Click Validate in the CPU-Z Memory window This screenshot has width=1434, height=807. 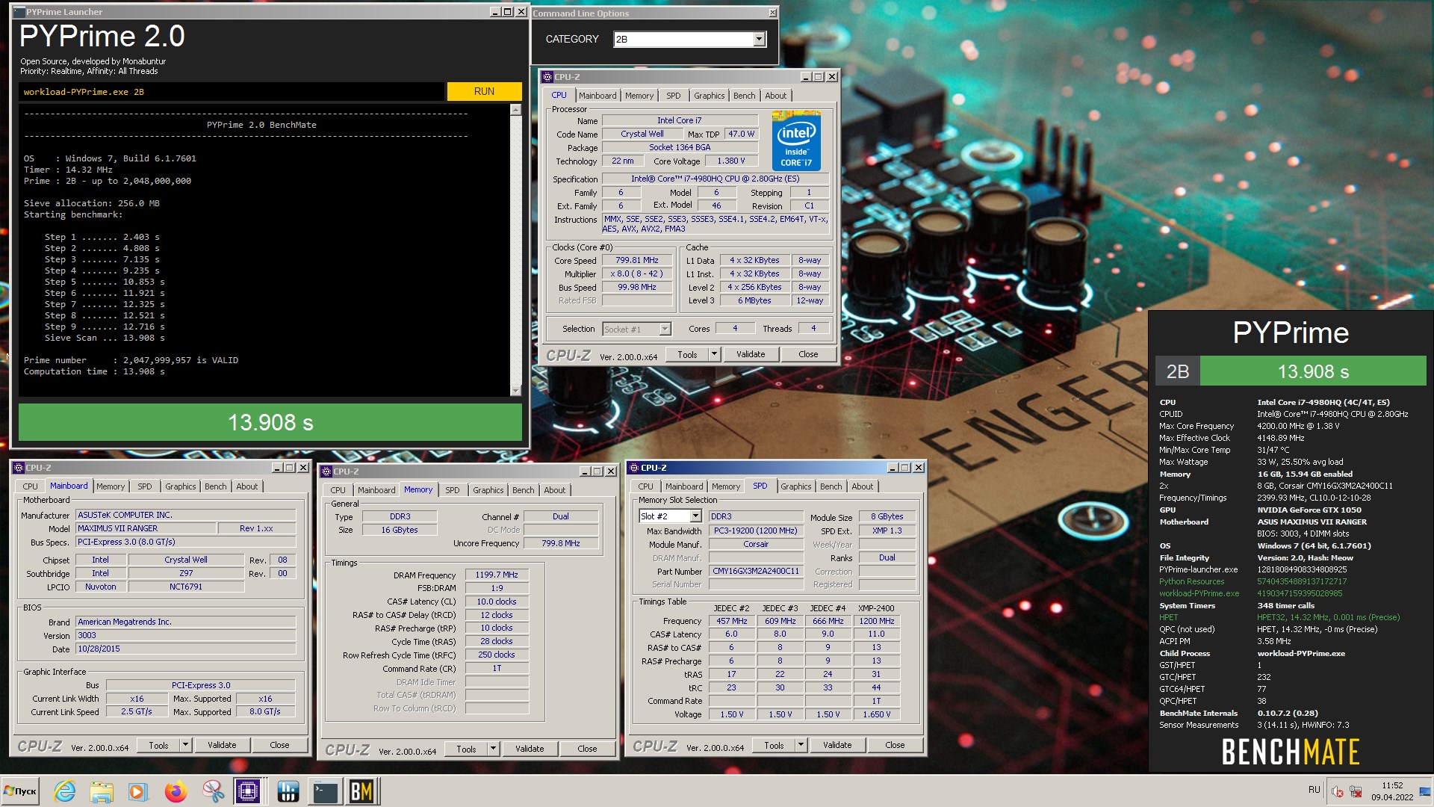530,749
